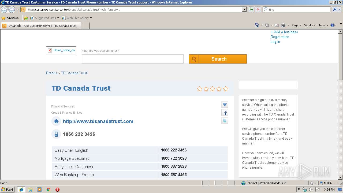Click the orange magnifier icon beside Search
The width and height of the screenshot is (343, 193).
coord(194,59)
